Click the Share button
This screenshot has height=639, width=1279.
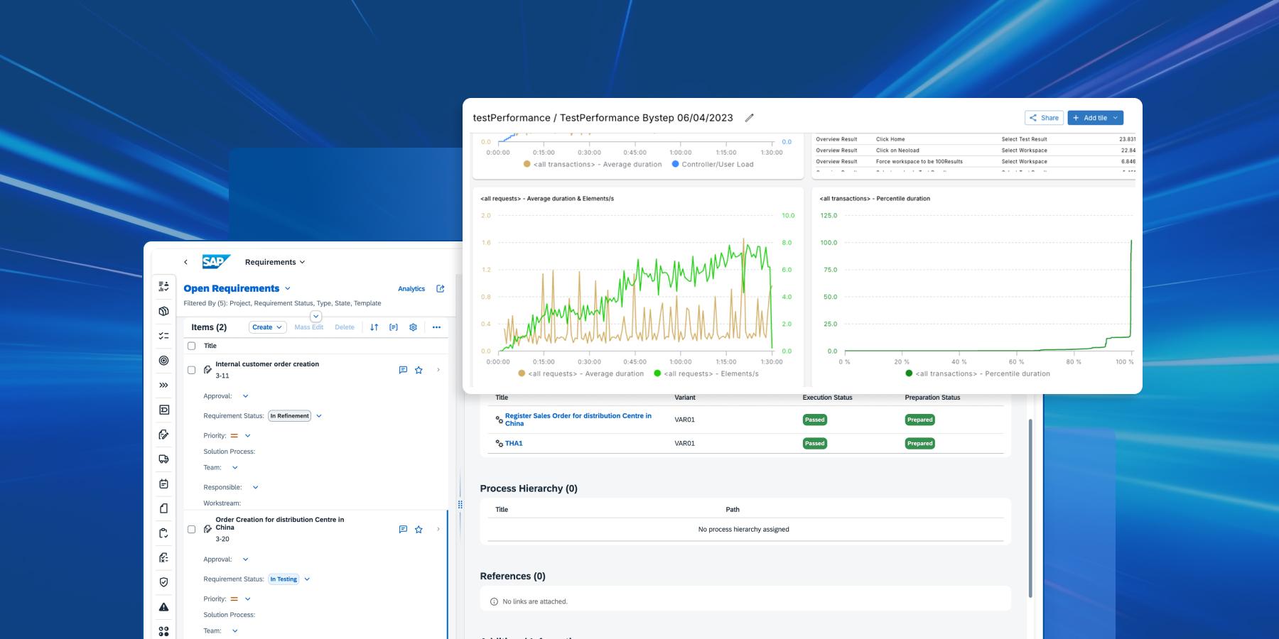pyautogui.click(x=1044, y=118)
